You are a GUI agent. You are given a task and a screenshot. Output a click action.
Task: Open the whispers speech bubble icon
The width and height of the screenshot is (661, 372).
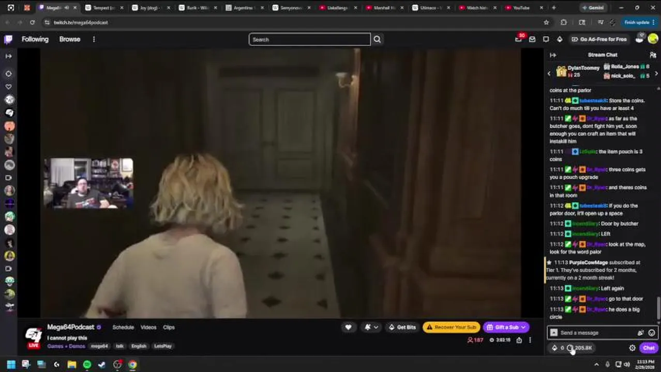click(546, 39)
